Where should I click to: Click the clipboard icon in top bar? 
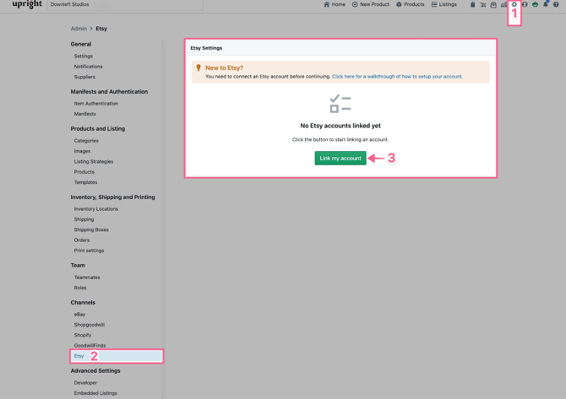click(x=472, y=4)
